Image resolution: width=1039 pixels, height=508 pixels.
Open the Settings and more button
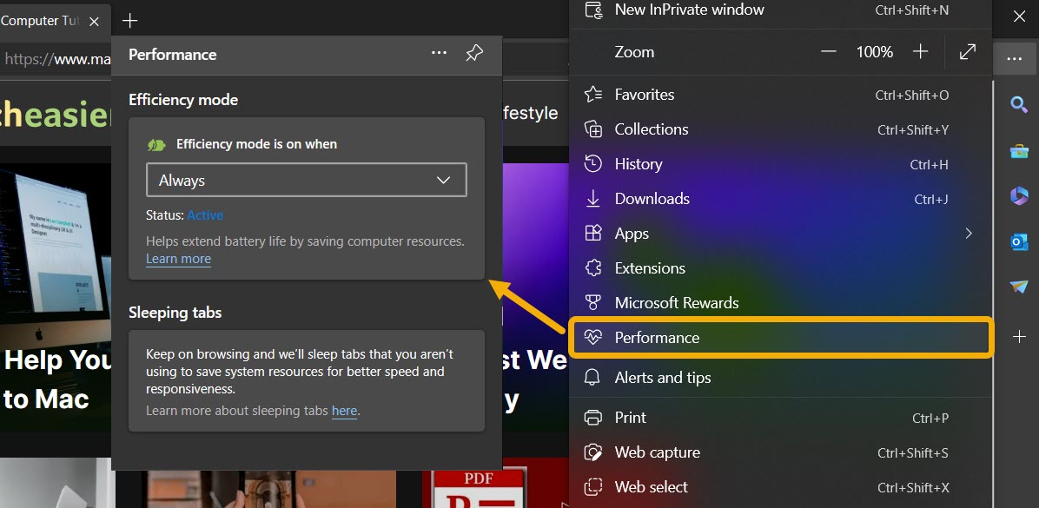click(x=1014, y=58)
